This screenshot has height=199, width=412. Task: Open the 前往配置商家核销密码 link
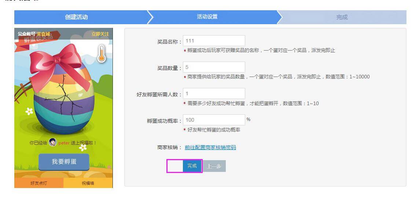coord(210,147)
